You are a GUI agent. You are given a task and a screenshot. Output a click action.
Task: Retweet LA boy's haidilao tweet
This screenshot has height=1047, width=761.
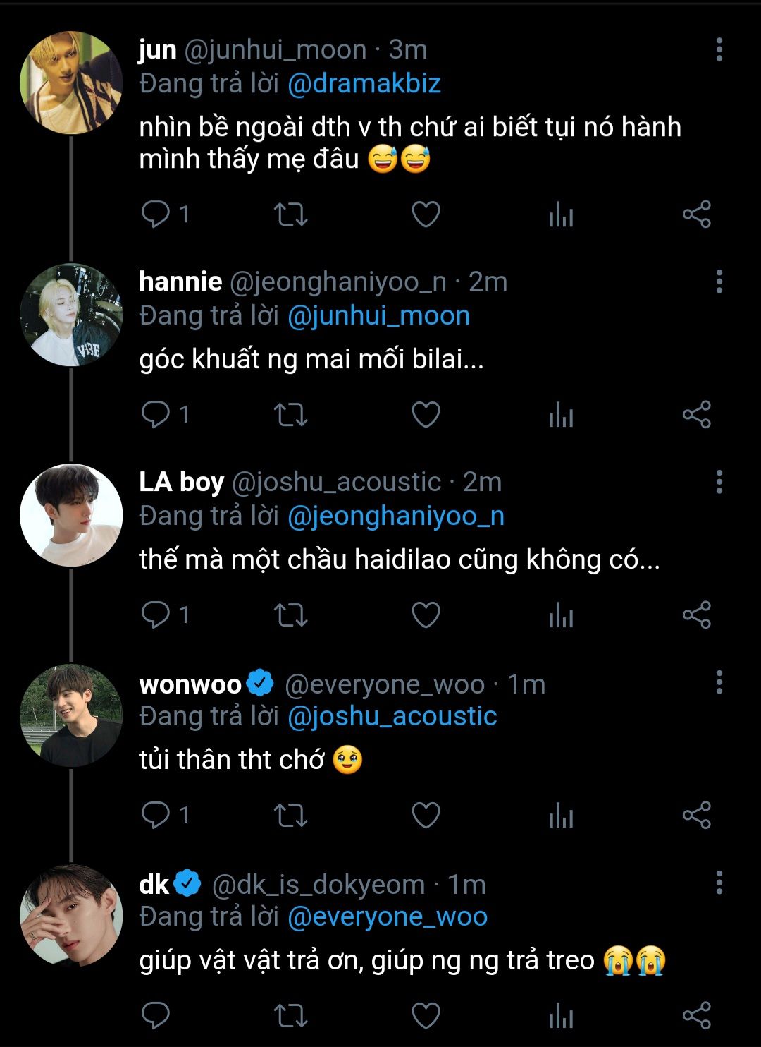click(290, 615)
